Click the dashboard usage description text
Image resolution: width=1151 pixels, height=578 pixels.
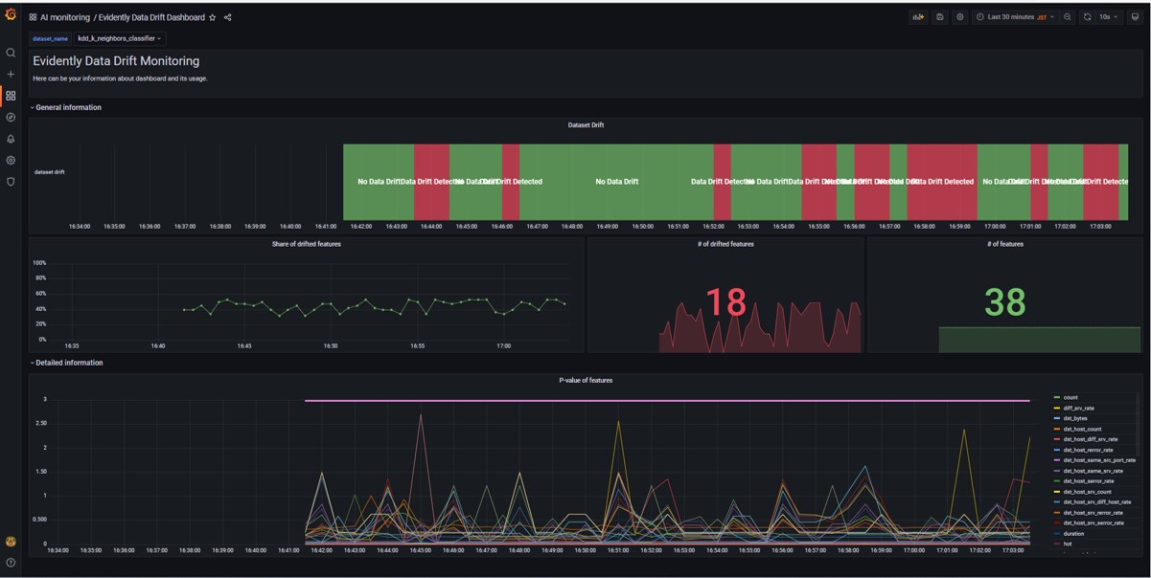click(x=120, y=78)
